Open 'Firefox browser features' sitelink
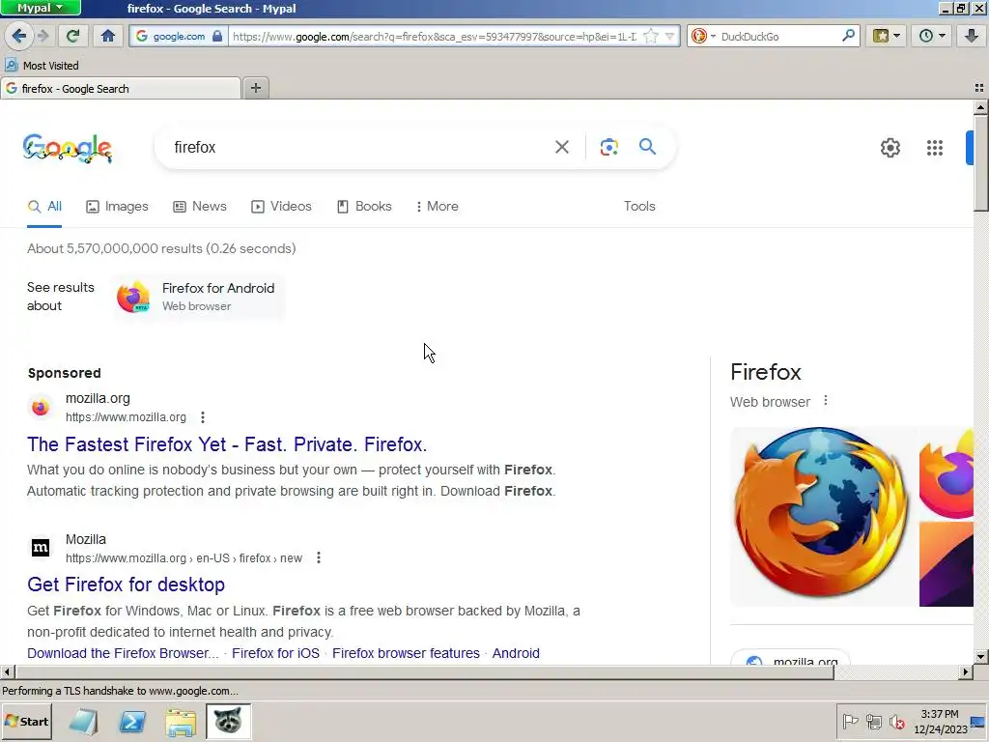Viewport: 989px width, 742px height. pyautogui.click(x=406, y=653)
